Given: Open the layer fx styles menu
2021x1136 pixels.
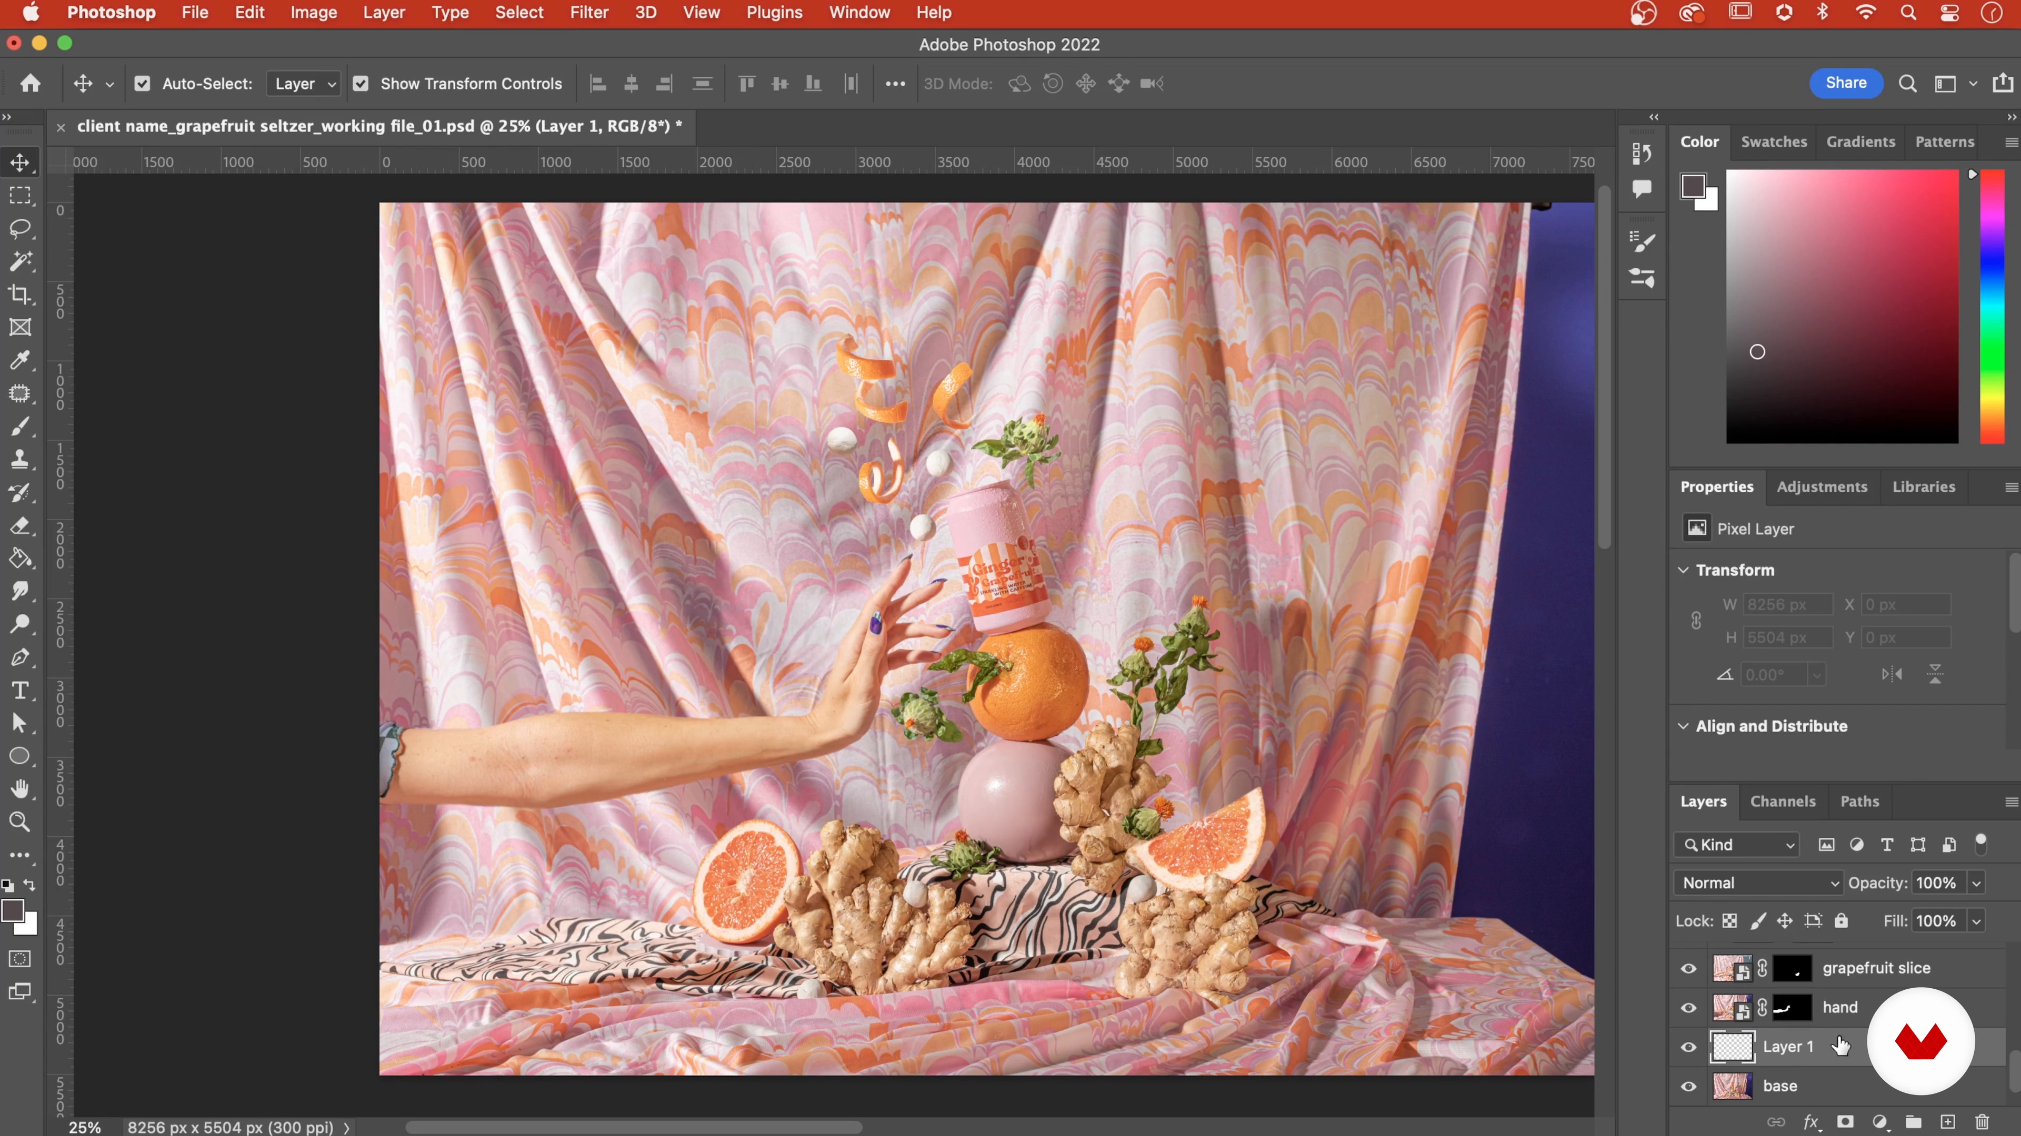Looking at the screenshot, I should pyautogui.click(x=1810, y=1122).
